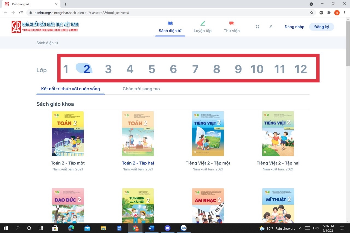
Task: Click the search magnifier icon in header
Action: point(271,27)
